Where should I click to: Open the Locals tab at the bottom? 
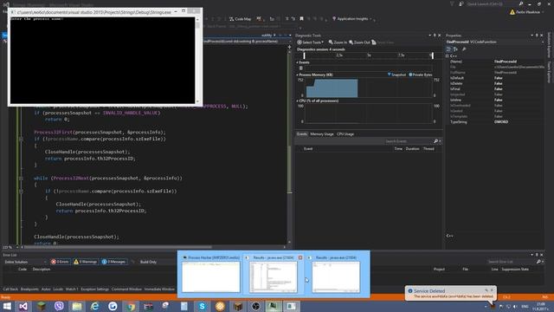tap(58, 289)
